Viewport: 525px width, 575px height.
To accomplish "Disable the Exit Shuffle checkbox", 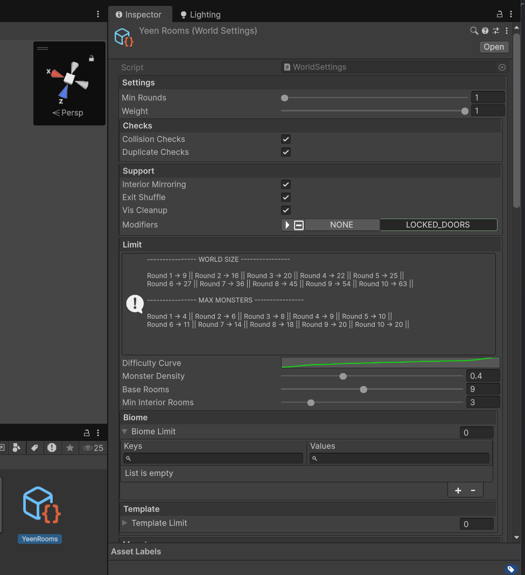I will coord(286,197).
